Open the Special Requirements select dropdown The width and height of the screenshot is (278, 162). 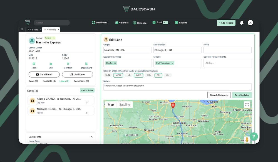click(x=228, y=63)
